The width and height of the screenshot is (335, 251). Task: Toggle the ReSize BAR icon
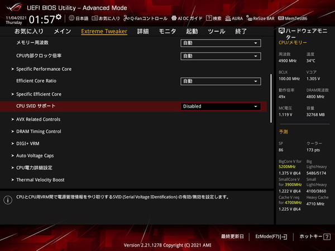pyautogui.click(x=249, y=18)
